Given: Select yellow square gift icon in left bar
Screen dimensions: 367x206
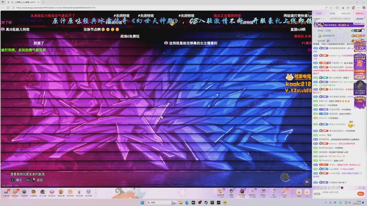Looking at the screenshot, I should pos(70,192).
